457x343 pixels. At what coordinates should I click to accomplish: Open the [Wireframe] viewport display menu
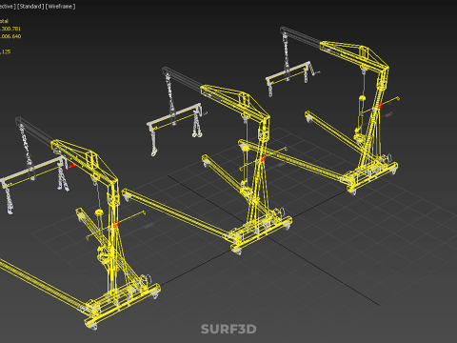point(61,7)
